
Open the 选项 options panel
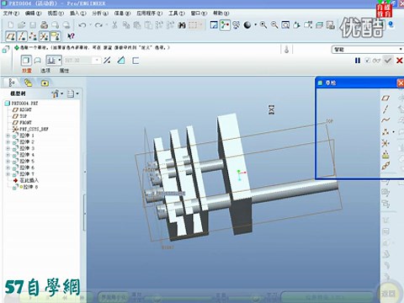pyautogui.click(x=45, y=71)
